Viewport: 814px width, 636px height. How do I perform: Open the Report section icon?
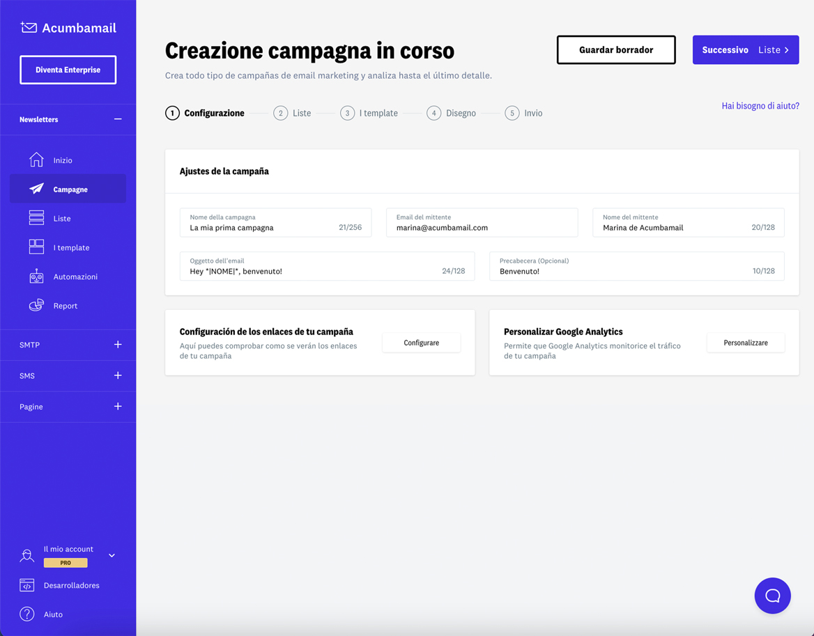tap(36, 305)
